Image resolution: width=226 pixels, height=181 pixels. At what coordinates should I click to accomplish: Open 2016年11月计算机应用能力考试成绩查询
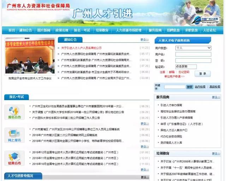point(75,158)
